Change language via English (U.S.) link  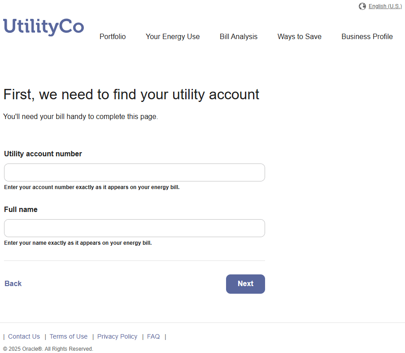point(385,6)
